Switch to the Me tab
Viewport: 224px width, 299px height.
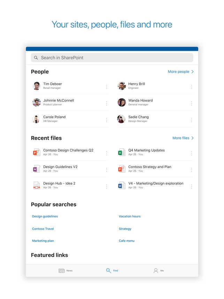point(159,270)
